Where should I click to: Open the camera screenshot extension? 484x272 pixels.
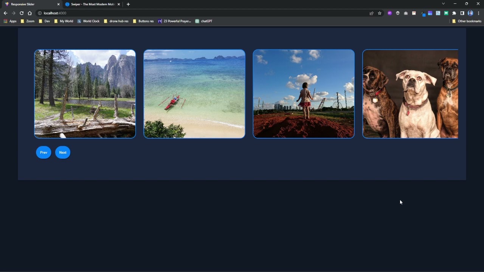pyautogui.click(x=406, y=13)
